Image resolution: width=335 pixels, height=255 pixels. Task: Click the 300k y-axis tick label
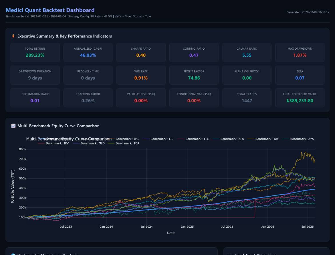(x=22, y=198)
